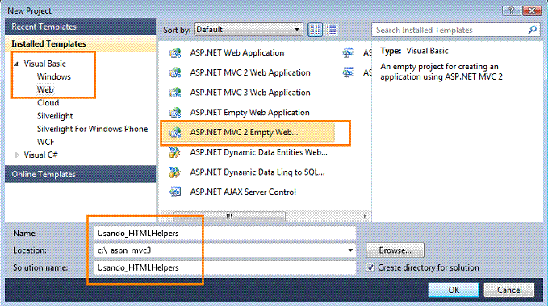Select ASP.NET Empty Web Application text
This screenshot has height=306, width=548.
click(x=250, y=113)
